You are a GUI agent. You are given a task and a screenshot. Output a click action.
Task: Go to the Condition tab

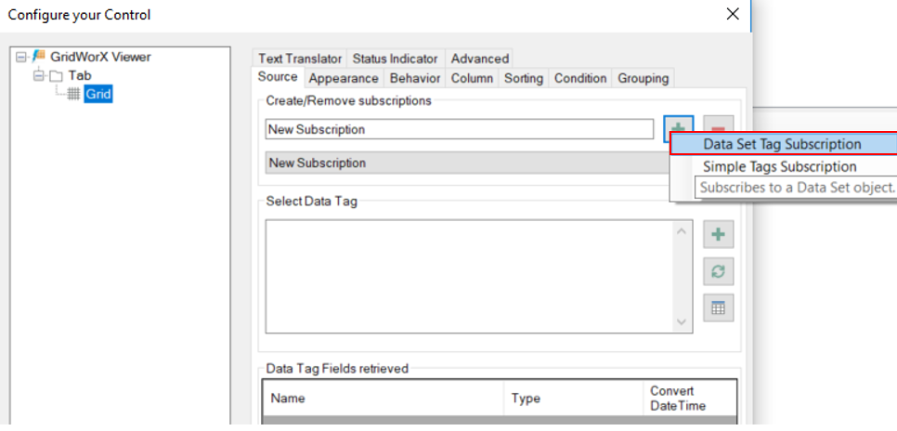(x=580, y=78)
